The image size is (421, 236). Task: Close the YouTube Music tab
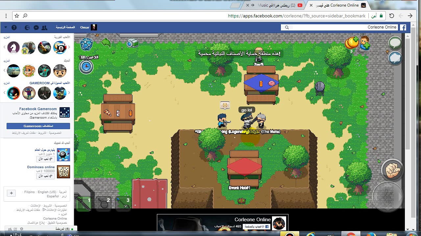pos(248,5)
